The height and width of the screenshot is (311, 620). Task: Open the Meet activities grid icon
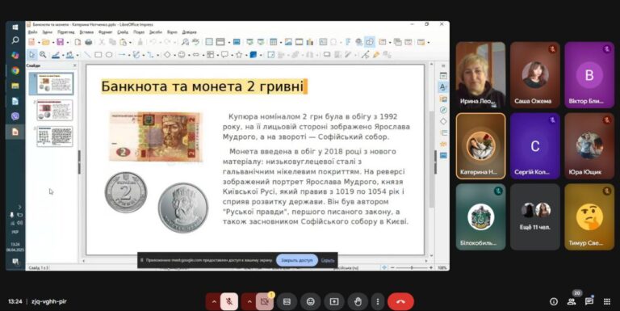[x=607, y=301]
